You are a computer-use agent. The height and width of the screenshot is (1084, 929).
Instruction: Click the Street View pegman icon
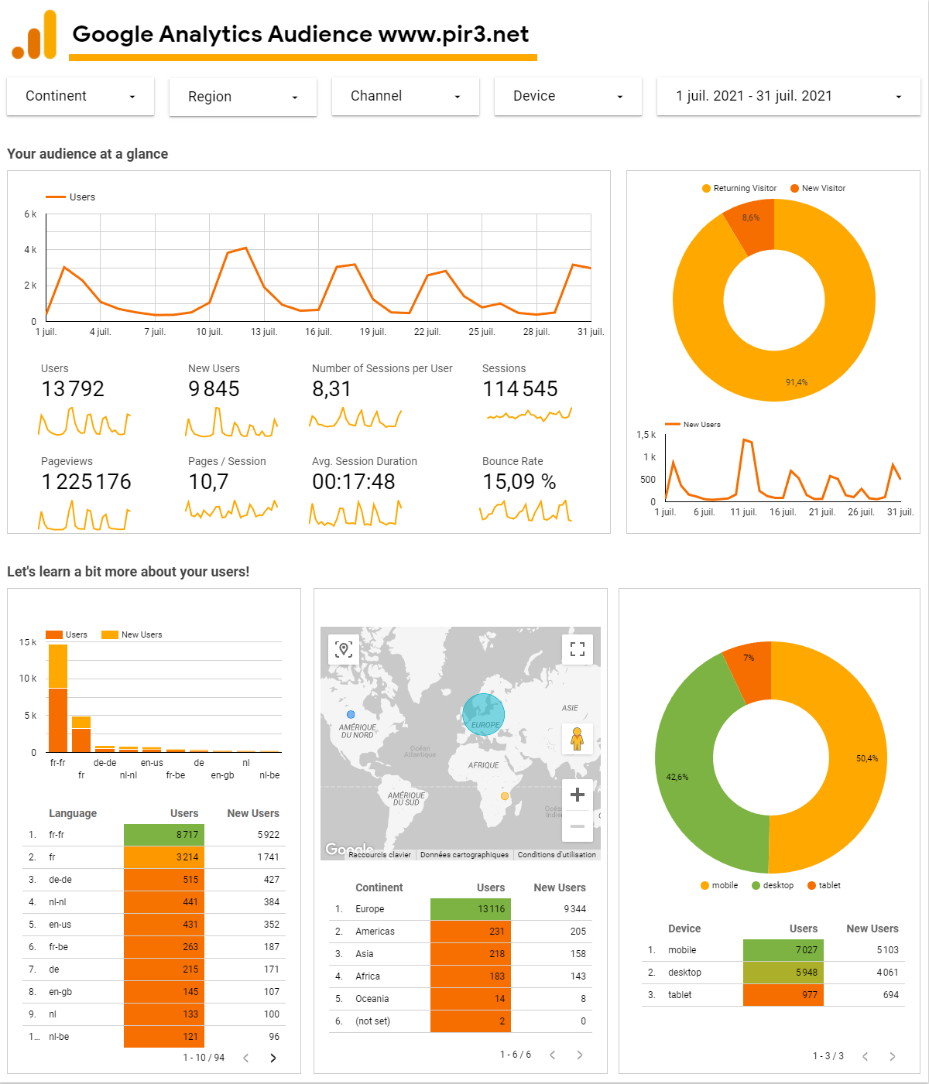tap(578, 739)
